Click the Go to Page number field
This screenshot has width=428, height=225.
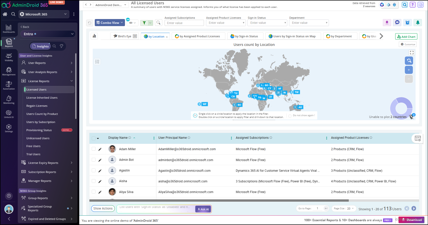click(317, 209)
